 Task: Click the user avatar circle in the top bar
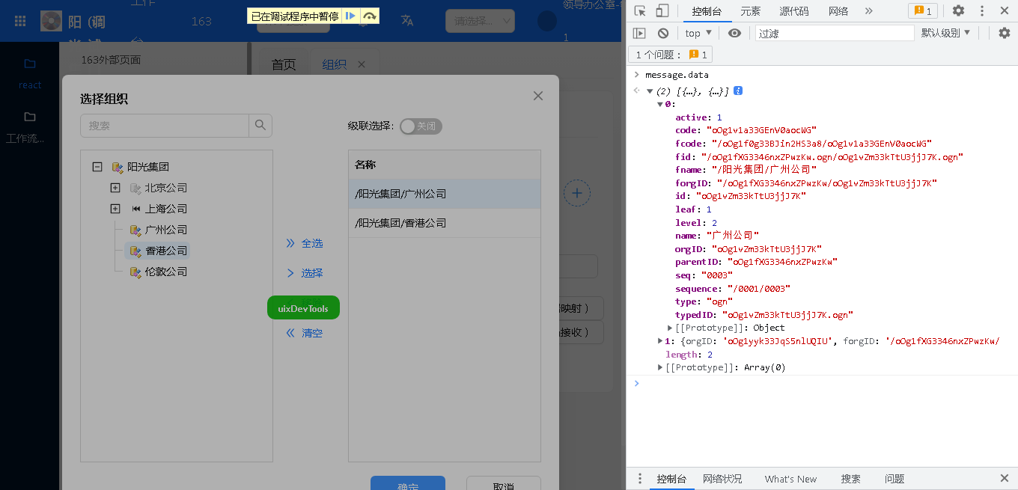pos(547,21)
